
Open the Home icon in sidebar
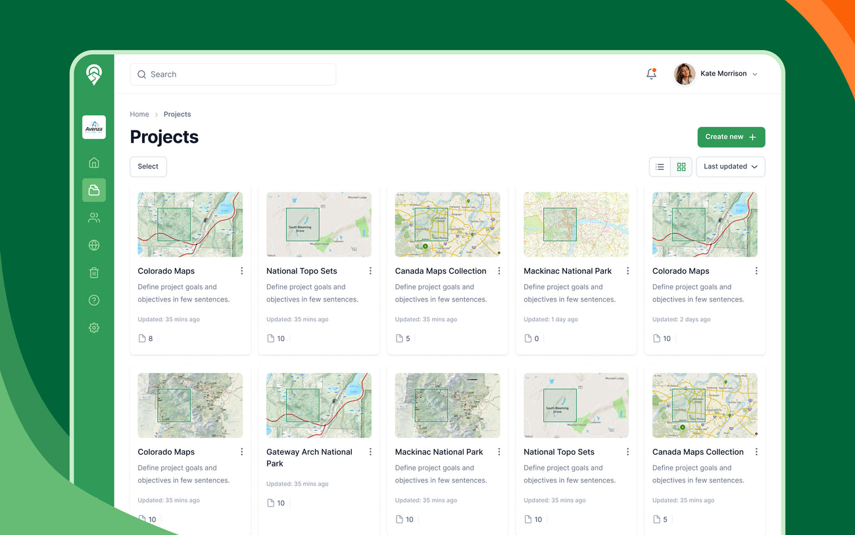[94, 163]
